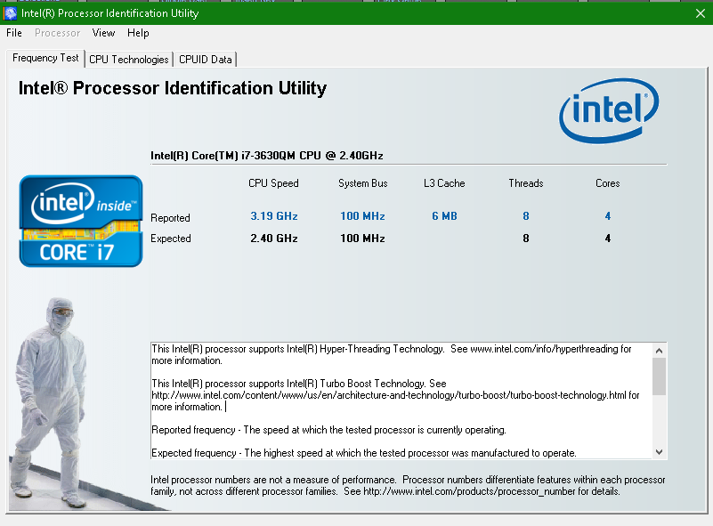The image size is (713, 526).
Task: Click the Threads column header
Action: click(526, 183)
